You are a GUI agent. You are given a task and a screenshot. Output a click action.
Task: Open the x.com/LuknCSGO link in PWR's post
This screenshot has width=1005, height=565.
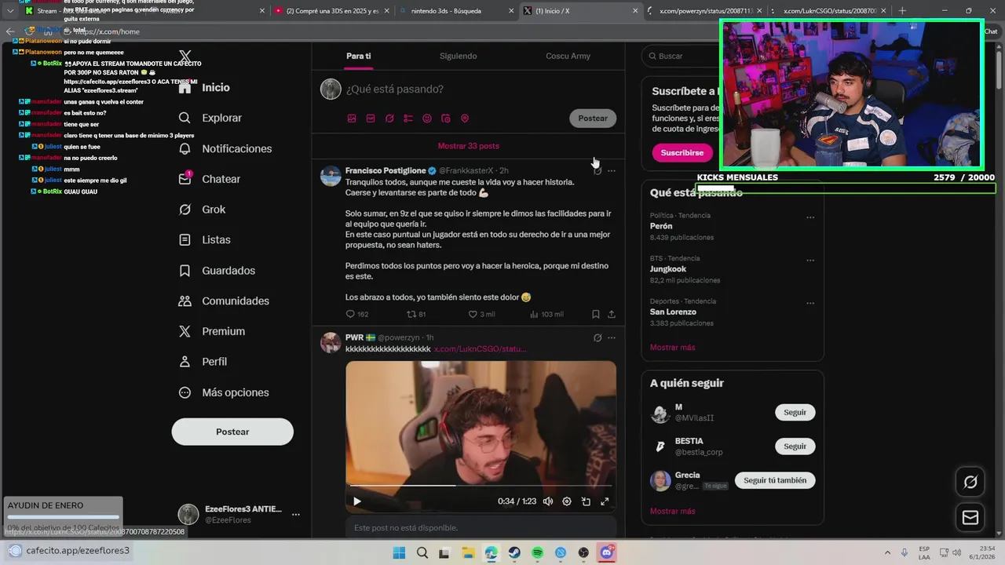[480, 348]
